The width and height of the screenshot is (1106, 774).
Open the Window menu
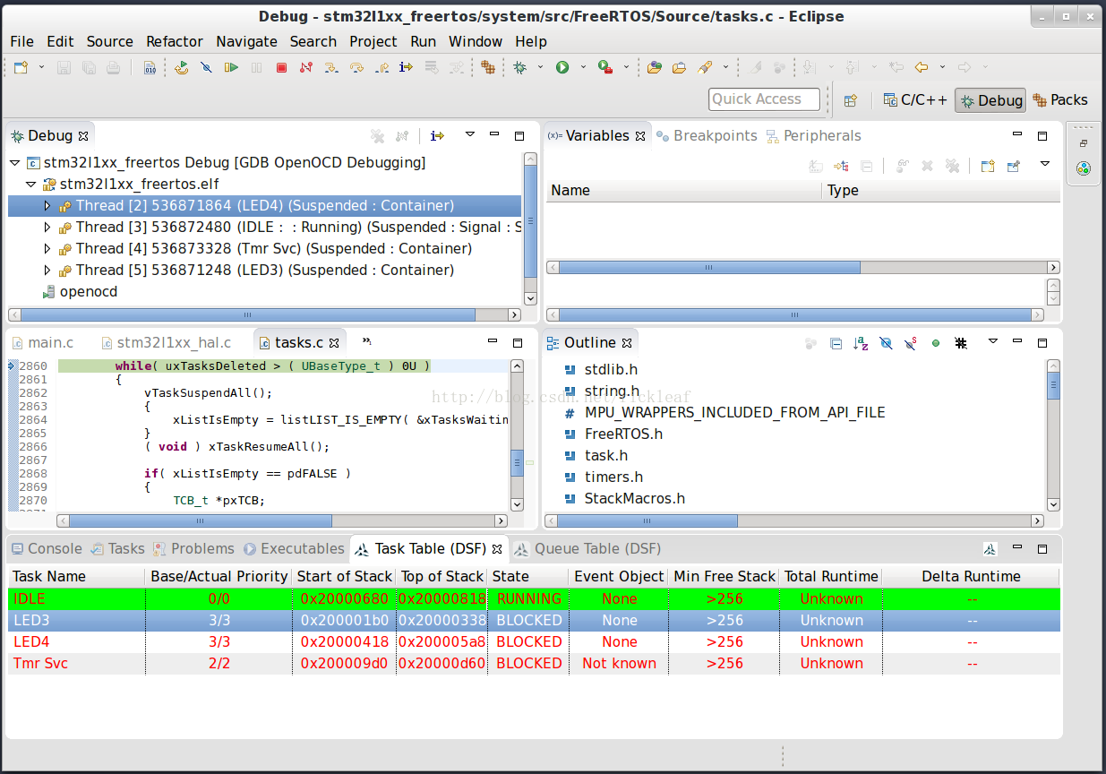click(476, 41)
